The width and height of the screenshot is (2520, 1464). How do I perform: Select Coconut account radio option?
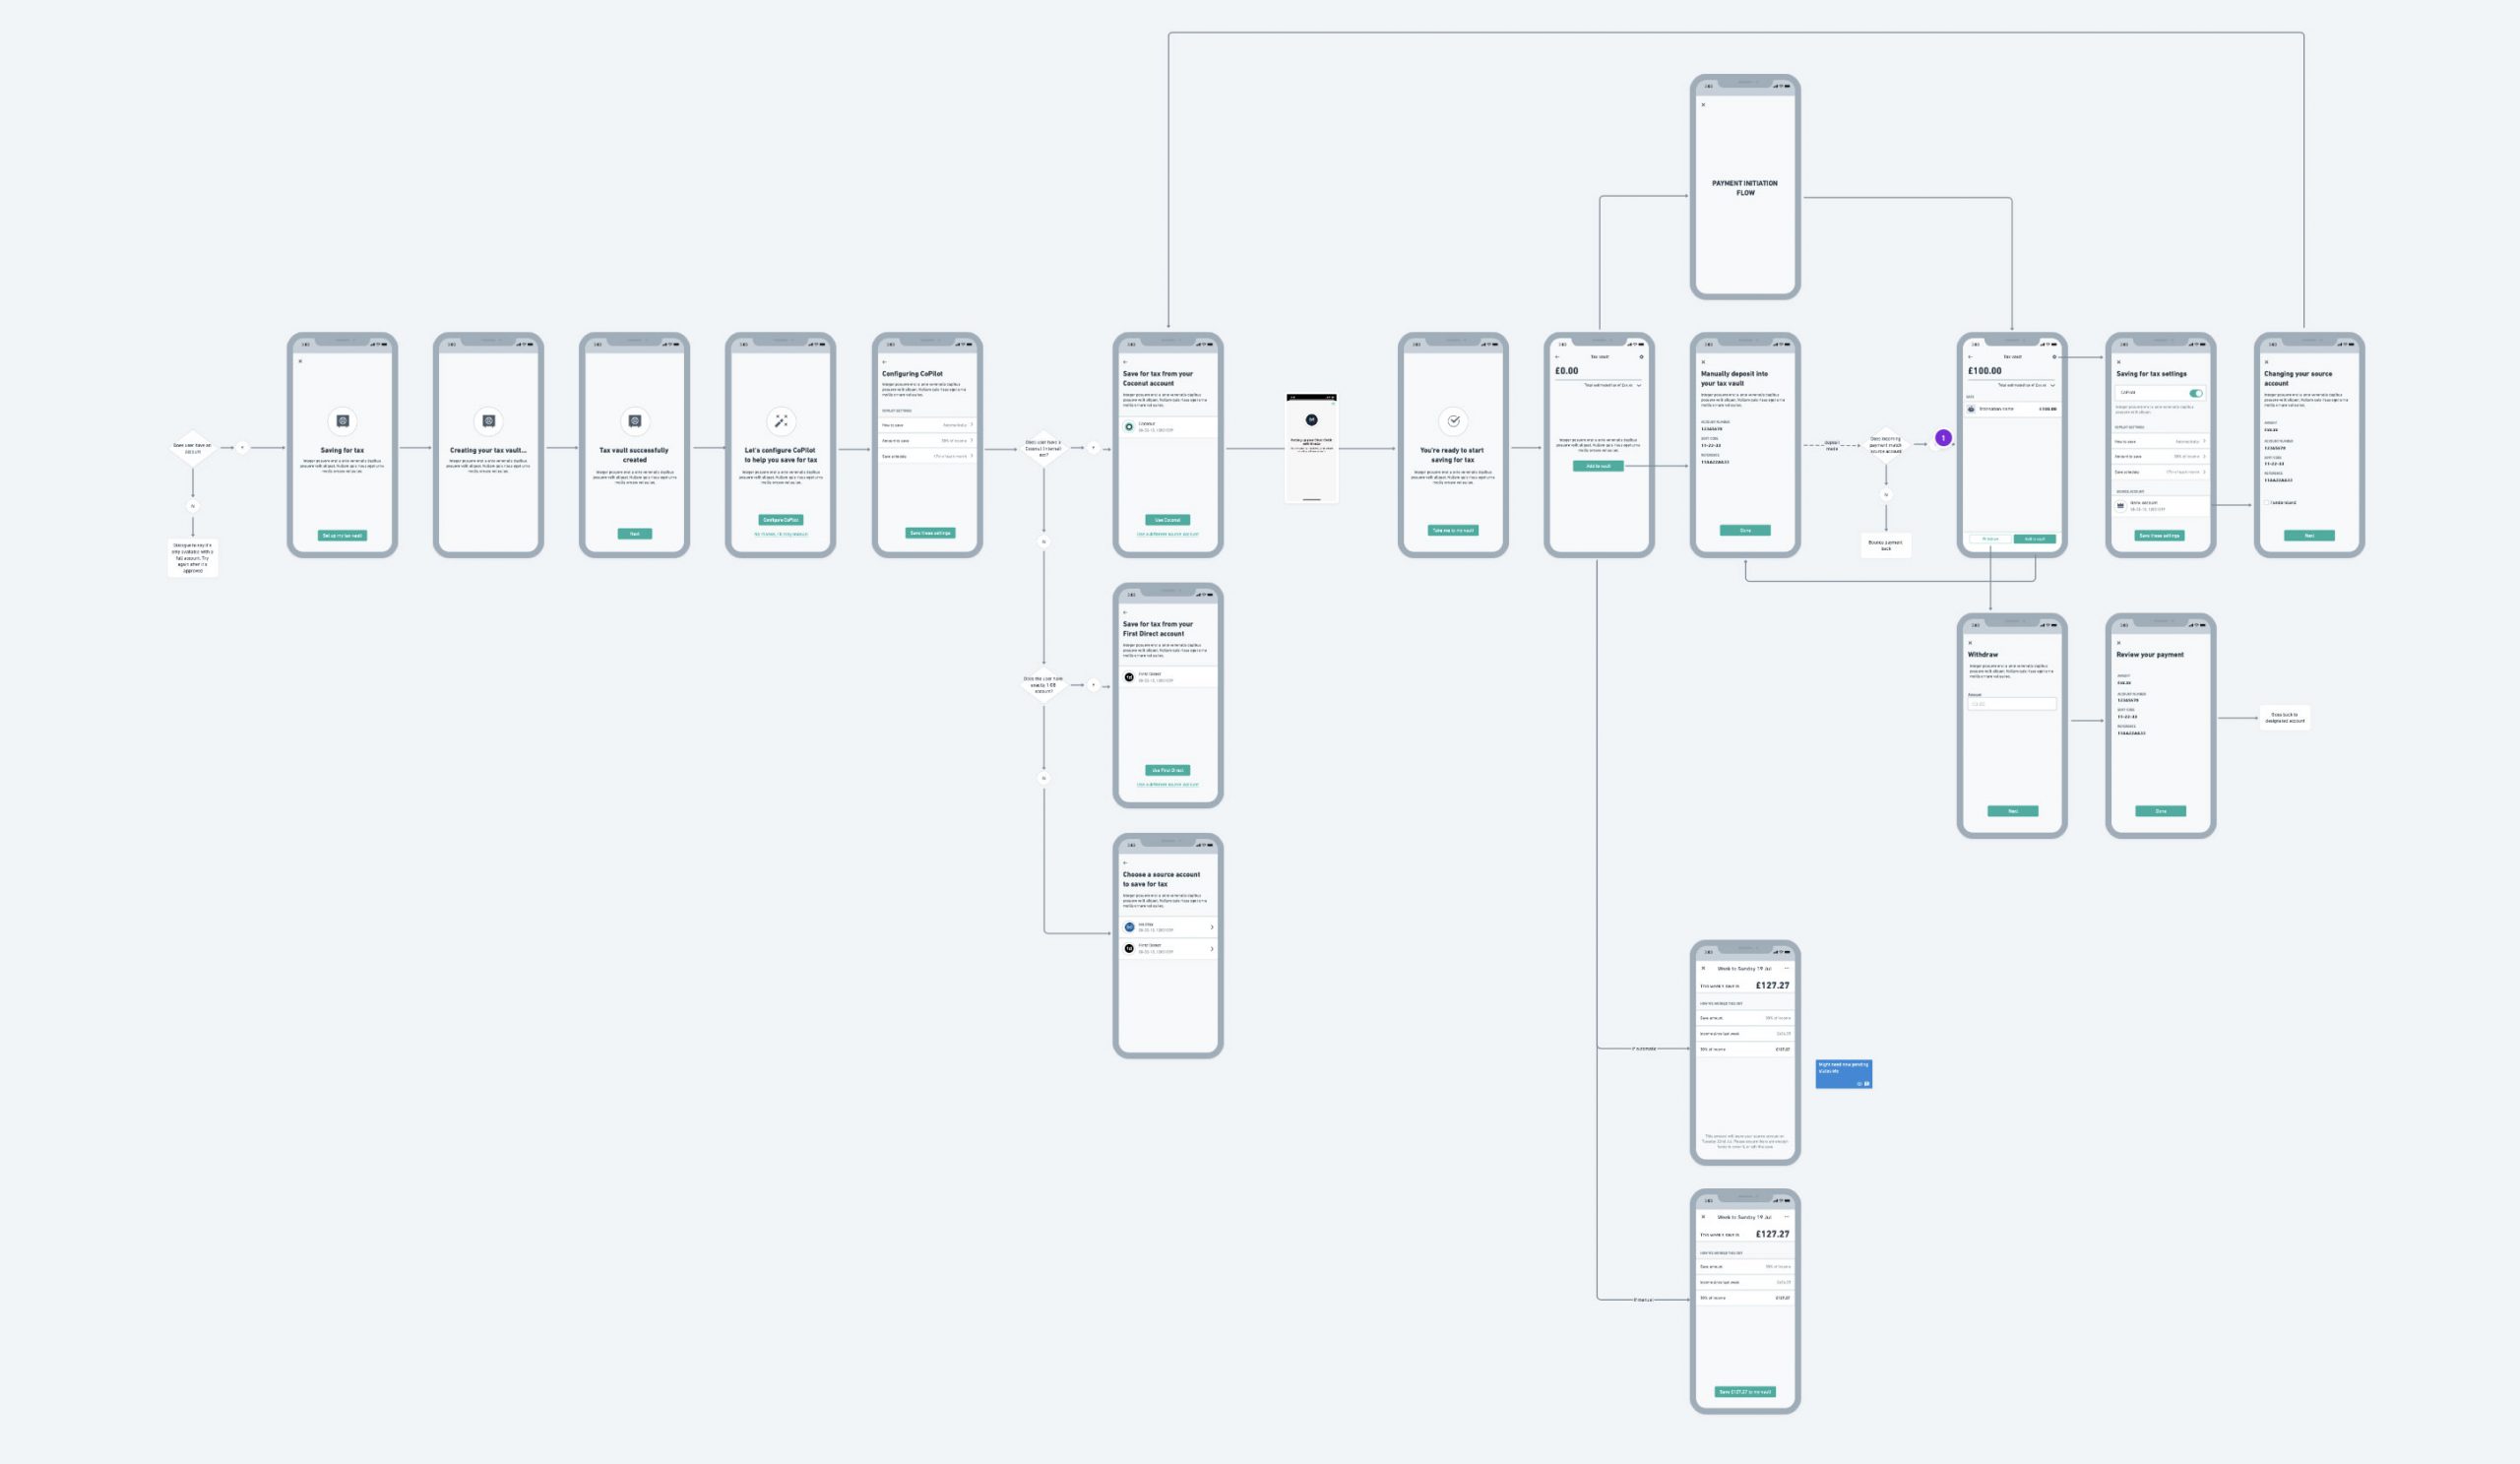1129,427
